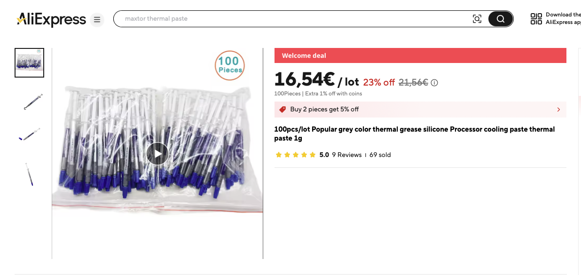Click the QR code app download icon
The height and width of the screenshot is (275, 581).
(536, 18)
